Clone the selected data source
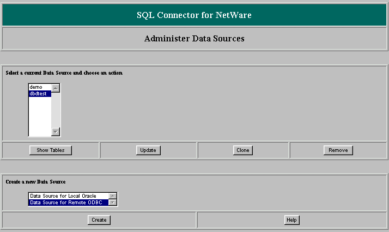 pyautogui.click(x=243, y=150)
